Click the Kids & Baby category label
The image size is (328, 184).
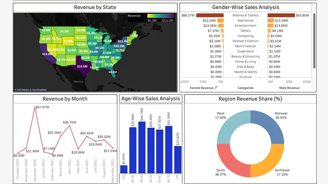(245, 67)
